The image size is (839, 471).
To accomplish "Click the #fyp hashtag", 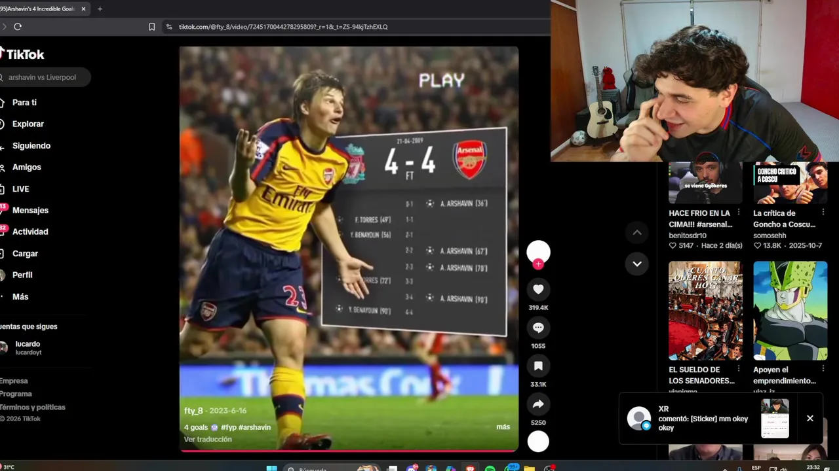I will (228, 427).
